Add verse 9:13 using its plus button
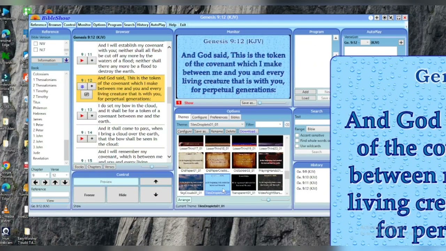Viewport: 446px width, 251px height. point(92,116)
